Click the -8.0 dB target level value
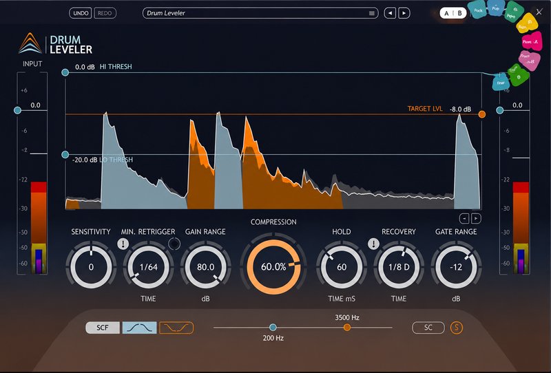 pos(460,109)
